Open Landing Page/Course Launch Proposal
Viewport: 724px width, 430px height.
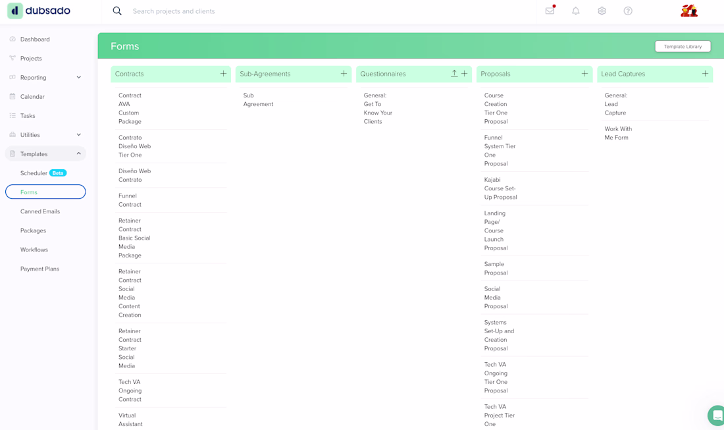[496, 230]
